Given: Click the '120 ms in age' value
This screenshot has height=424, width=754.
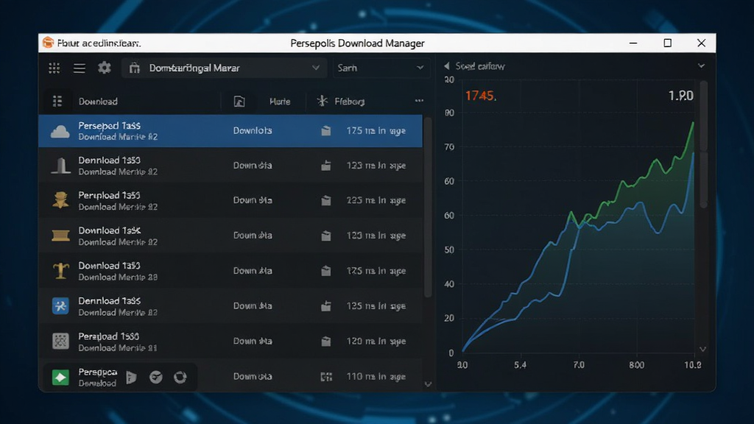Looking at the screenshot, I should click(376, 342).
